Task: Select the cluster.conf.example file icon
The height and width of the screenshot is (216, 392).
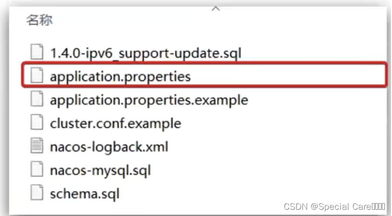Action: pyautogui.click(x=37, y=122)
